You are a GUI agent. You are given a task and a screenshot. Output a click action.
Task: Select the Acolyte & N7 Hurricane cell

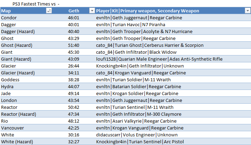[173, 31]
